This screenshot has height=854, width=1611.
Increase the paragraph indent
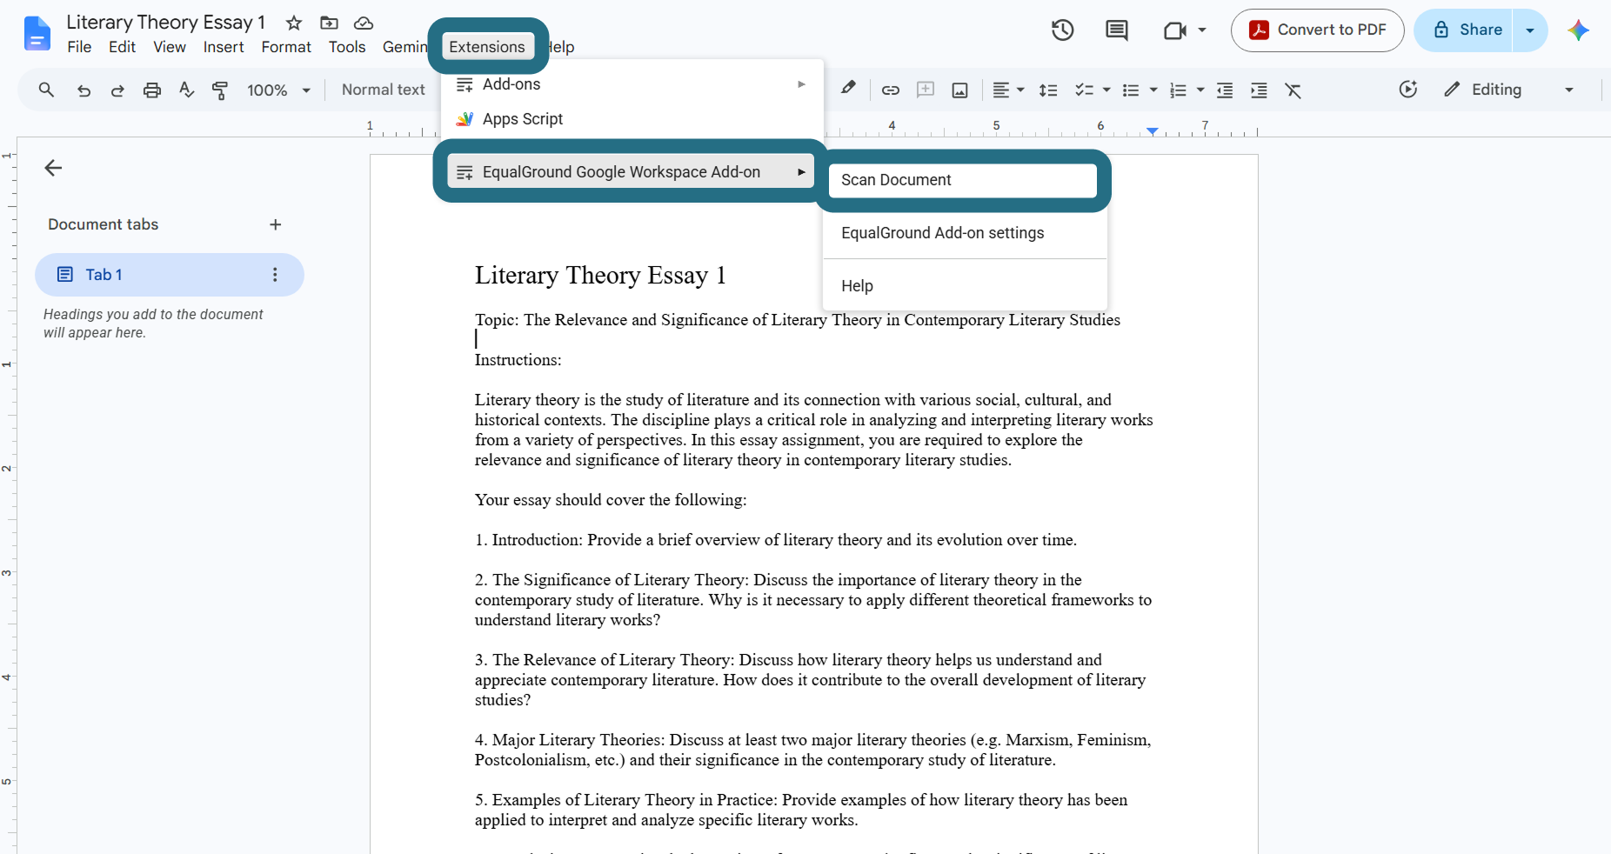pyautogui.click(x=1259, y=90)
